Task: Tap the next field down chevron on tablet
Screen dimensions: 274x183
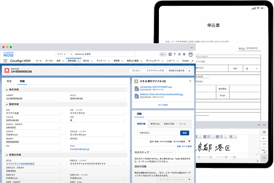Action: [x=264, y=125]
